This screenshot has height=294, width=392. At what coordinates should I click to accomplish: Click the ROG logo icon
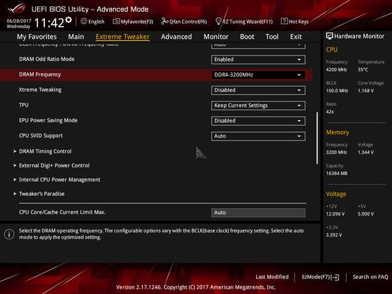pyautogui.click(x=16, y=8)
